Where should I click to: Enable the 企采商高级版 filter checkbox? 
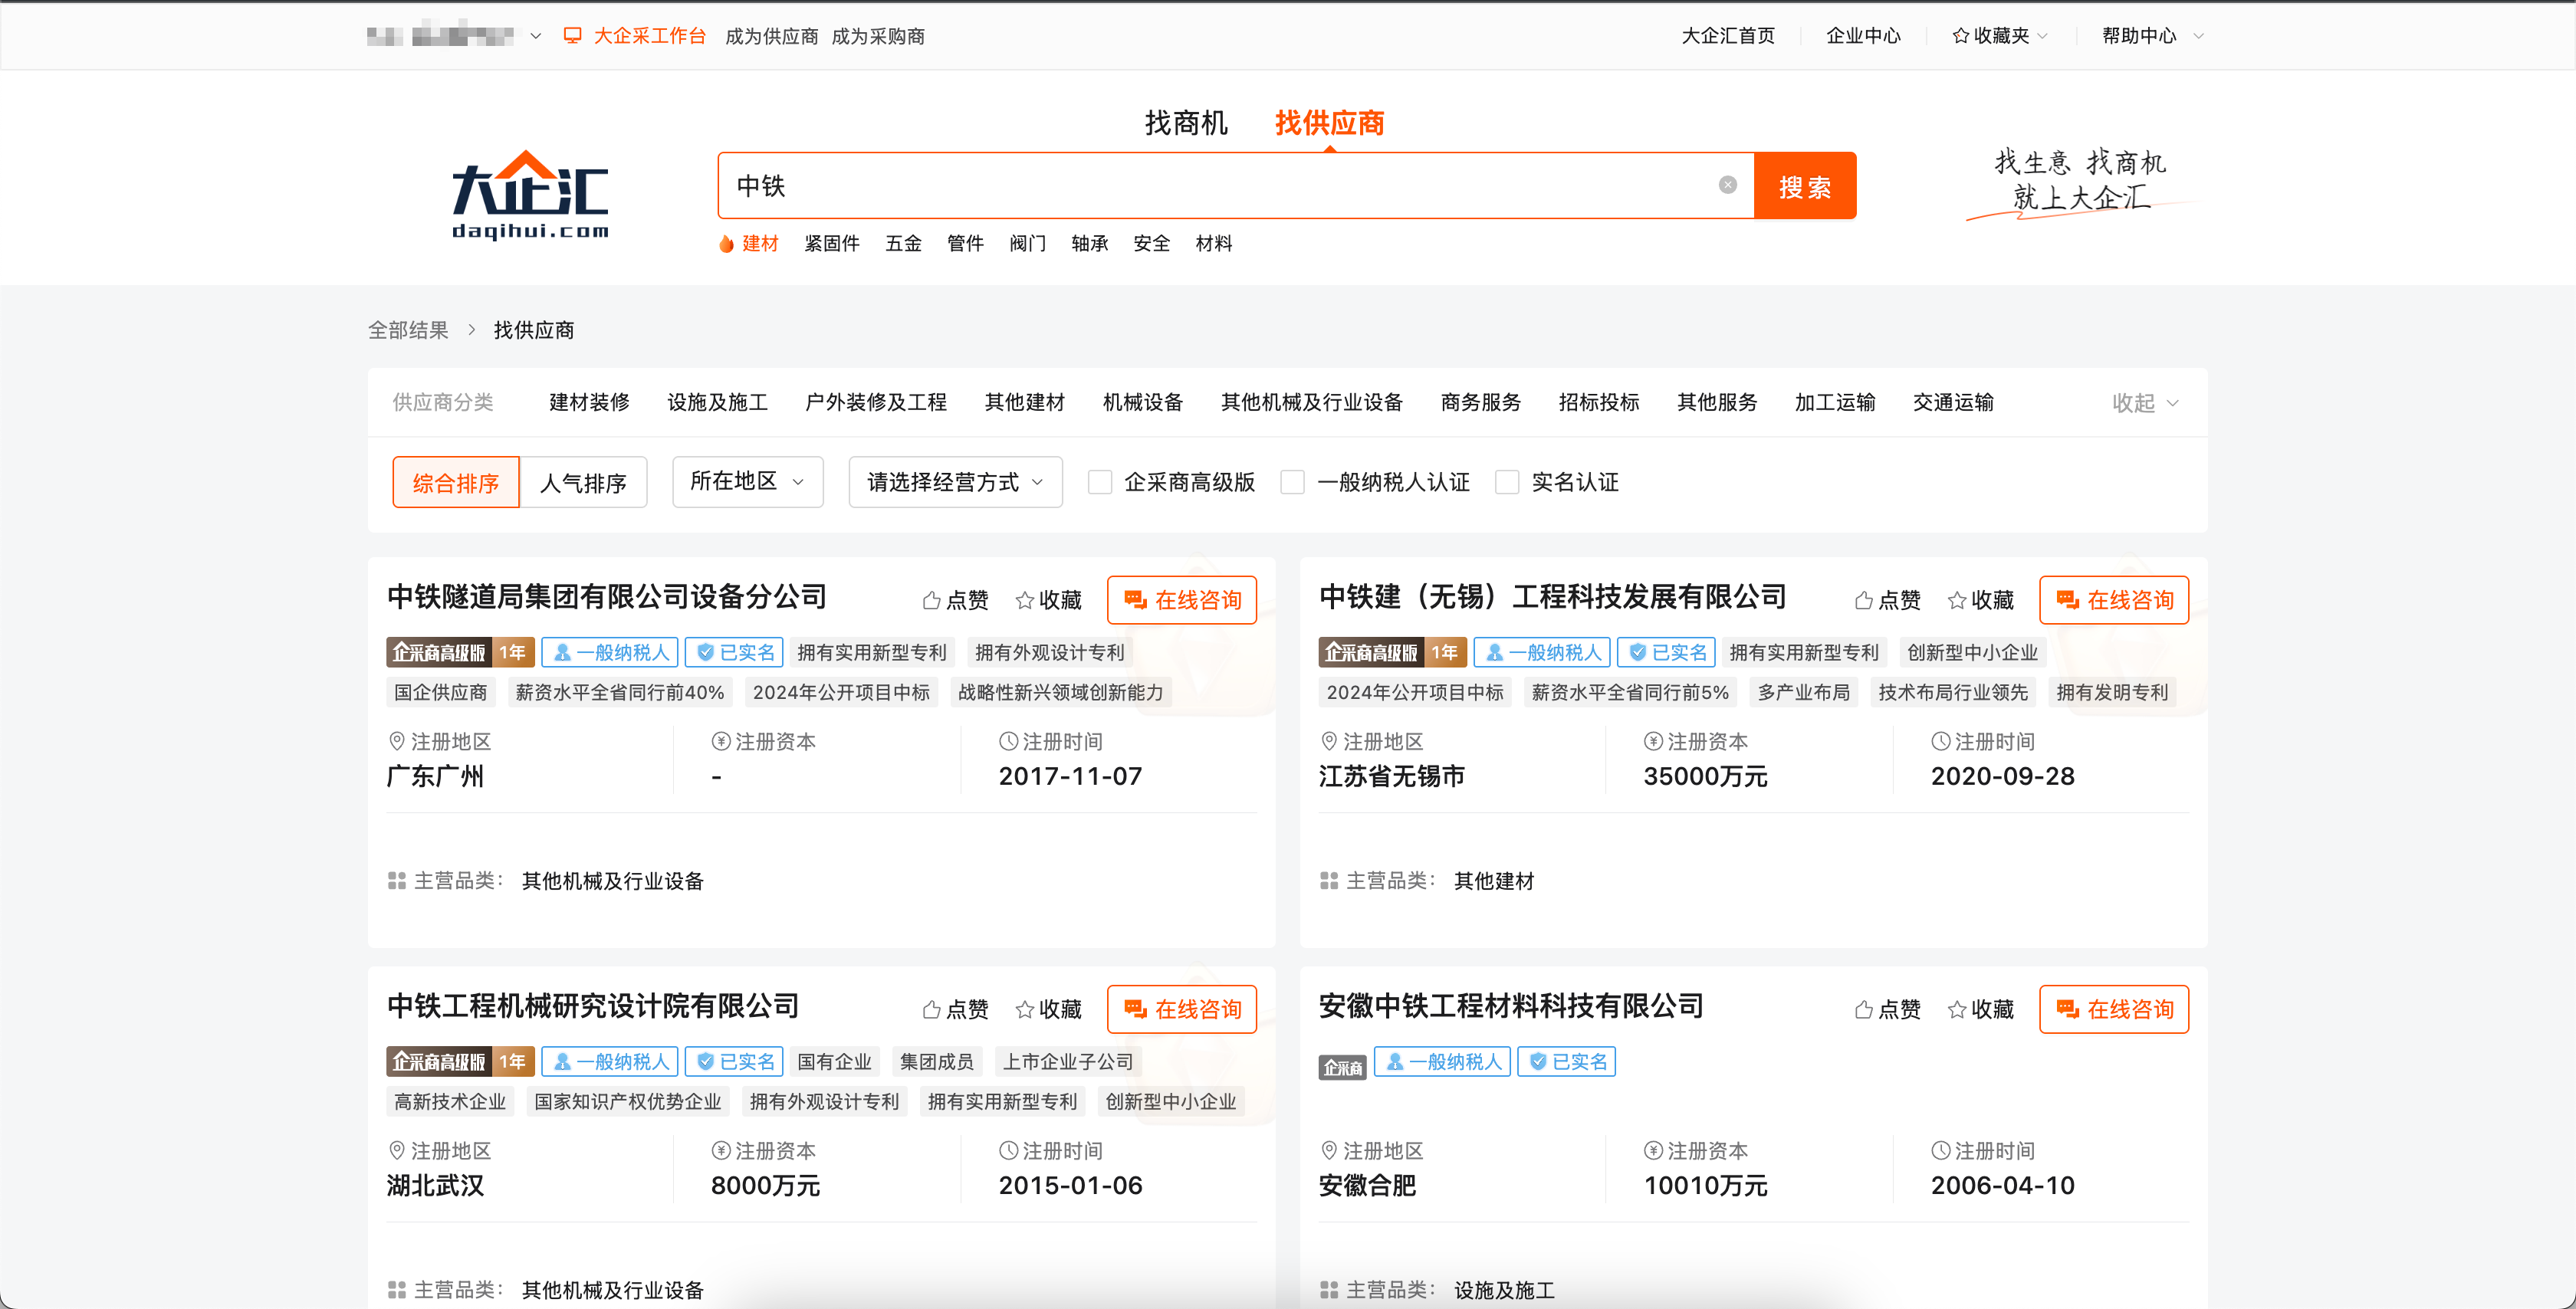pyautogui.click(x=1100, y=482)
